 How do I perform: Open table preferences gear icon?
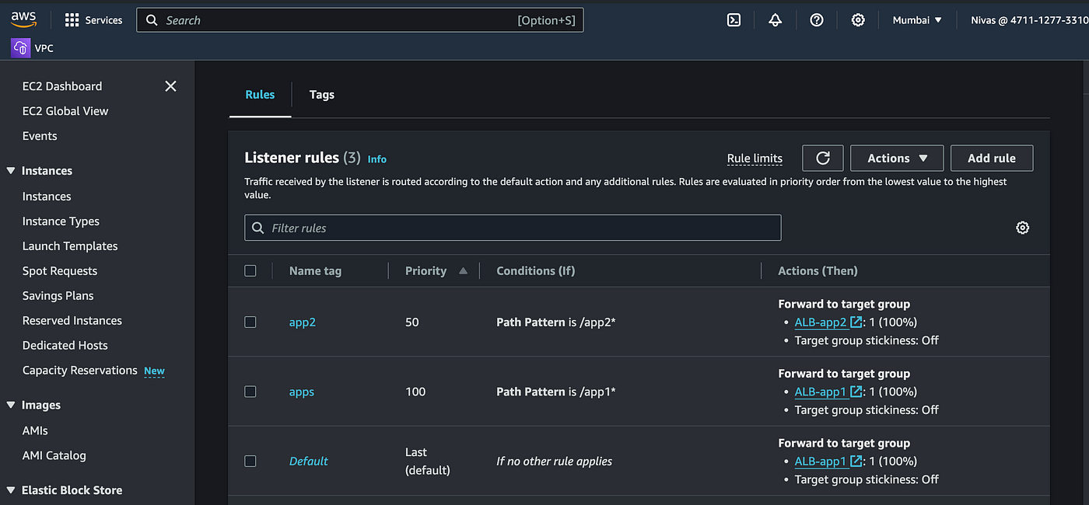point(1023,228)
